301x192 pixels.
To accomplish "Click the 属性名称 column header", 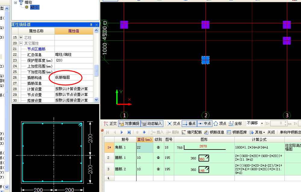I will pyautogui.click(x=36, y=31).
